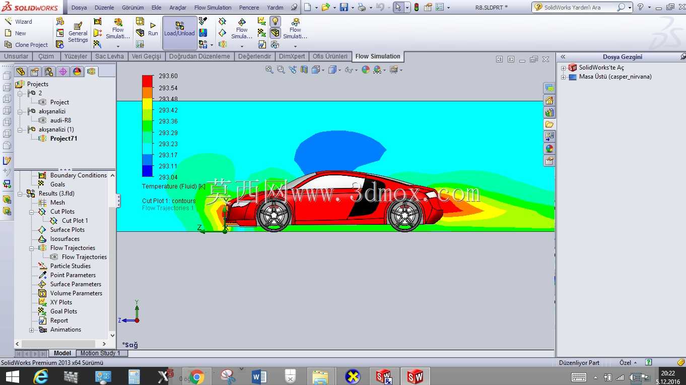
Task: Open the Araçlar menu
Action: [178, 8]
